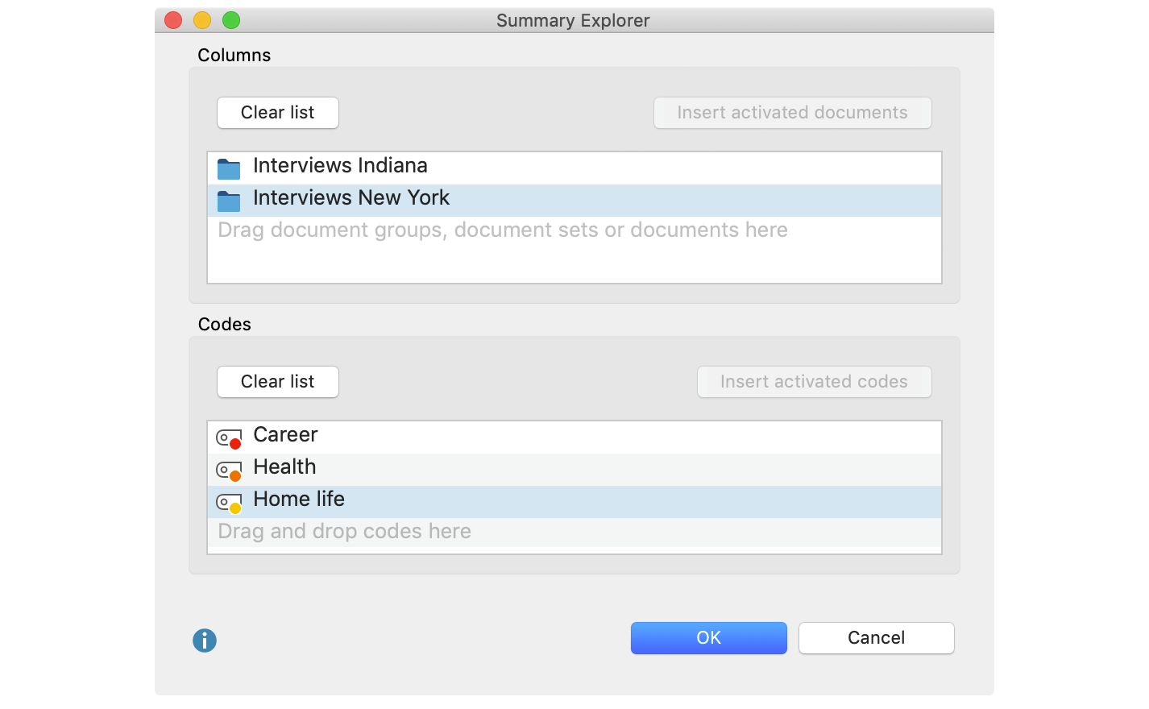Clear list in the Columns section

tap(278, 113)
